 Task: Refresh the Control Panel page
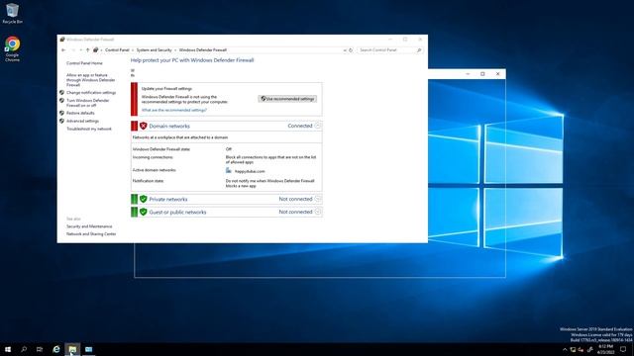pyautogui.click(x=351, y=50)
